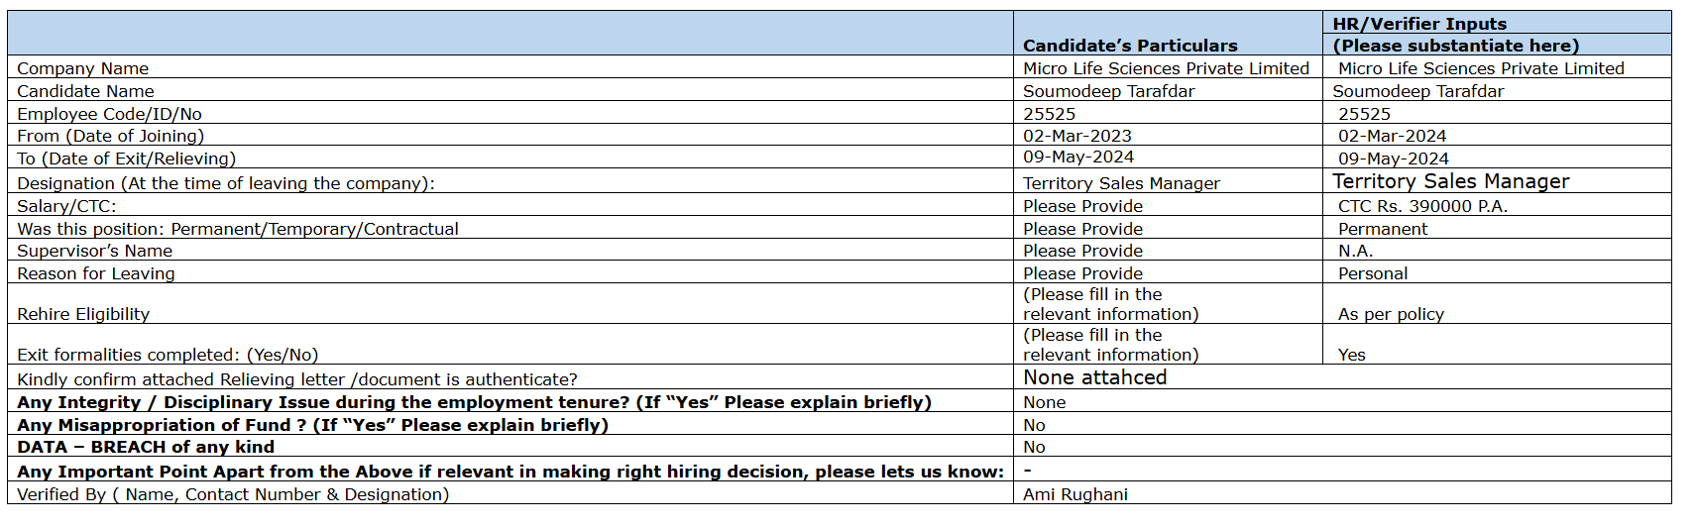Select the 'Employee Code/ID/No' label cell
Viewport: 1698px width, 528px height.
point(109,114)
